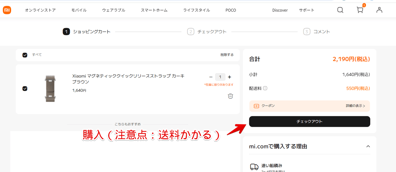
Task: Open the サポート menu item
Action: [x=307, y=10]
